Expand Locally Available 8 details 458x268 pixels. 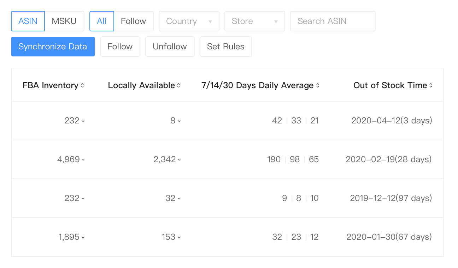tap(179, 121)
